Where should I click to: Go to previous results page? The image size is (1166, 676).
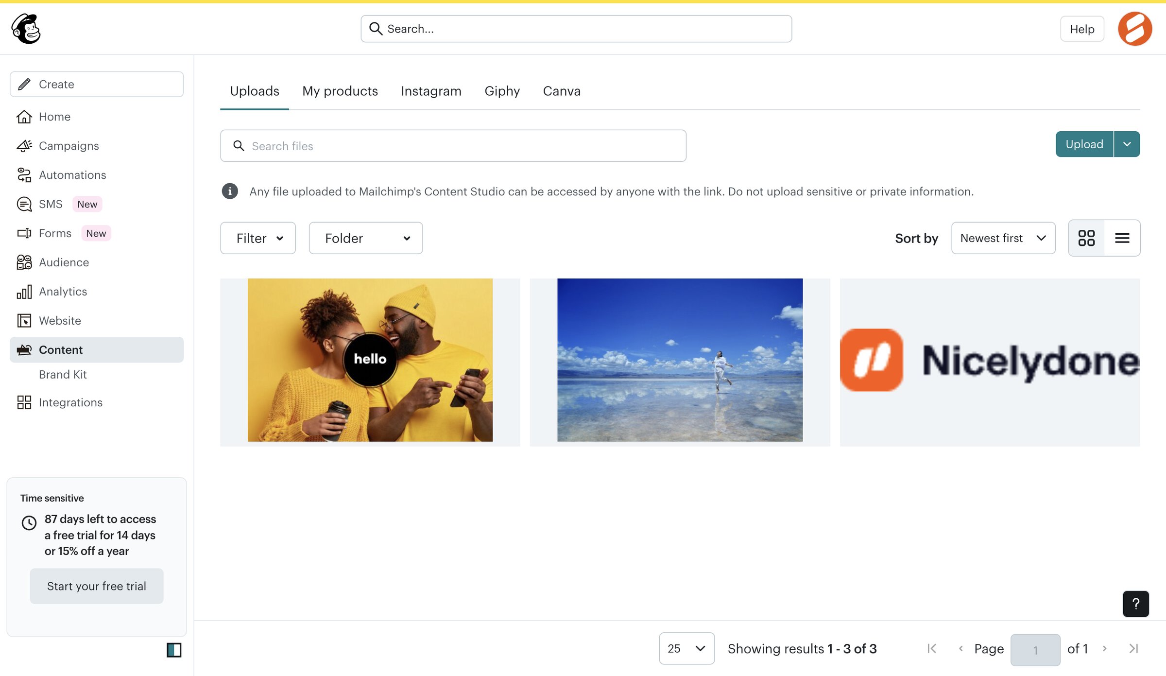pyautogui.click(x=960, y=649)
